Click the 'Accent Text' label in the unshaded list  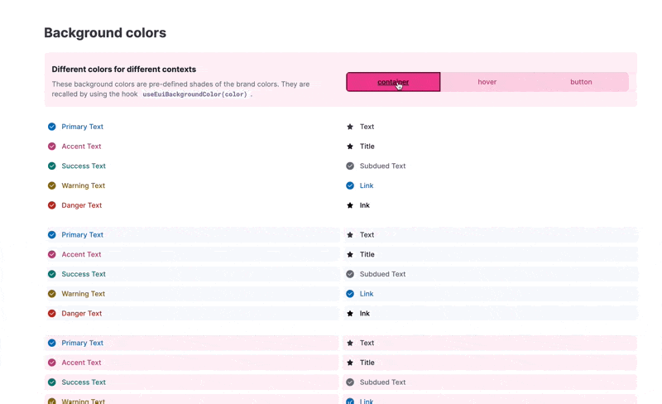81,147
